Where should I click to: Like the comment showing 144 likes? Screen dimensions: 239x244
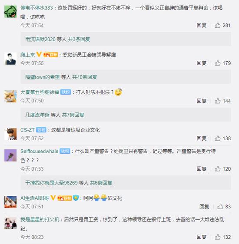coord(218,101)
